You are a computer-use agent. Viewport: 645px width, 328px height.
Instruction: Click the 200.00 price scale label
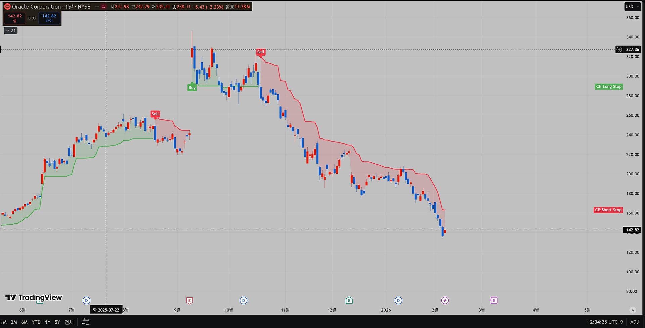[633, 174]
